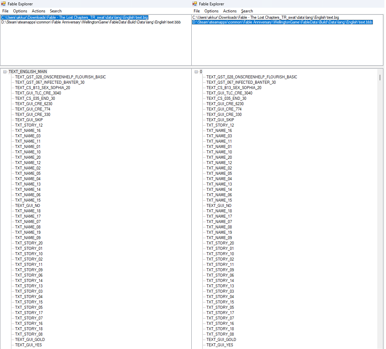This screenshot has width=386, height=349.
Task: Collapse the TEXT_ENGLISH_MAIN tree node
Action: [x=5, y=72]
